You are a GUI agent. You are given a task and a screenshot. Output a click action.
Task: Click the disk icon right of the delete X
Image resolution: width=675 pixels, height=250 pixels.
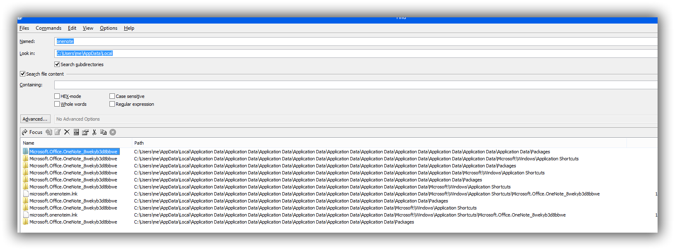(x=76, y=132)
